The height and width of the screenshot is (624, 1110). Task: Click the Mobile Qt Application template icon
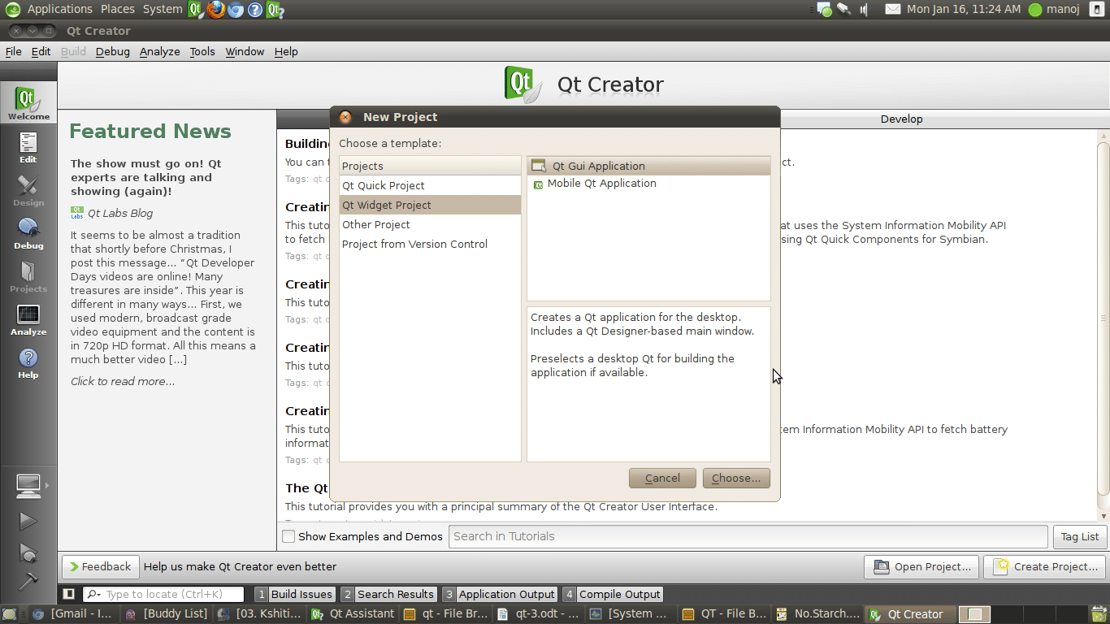(x=538, y=184)
